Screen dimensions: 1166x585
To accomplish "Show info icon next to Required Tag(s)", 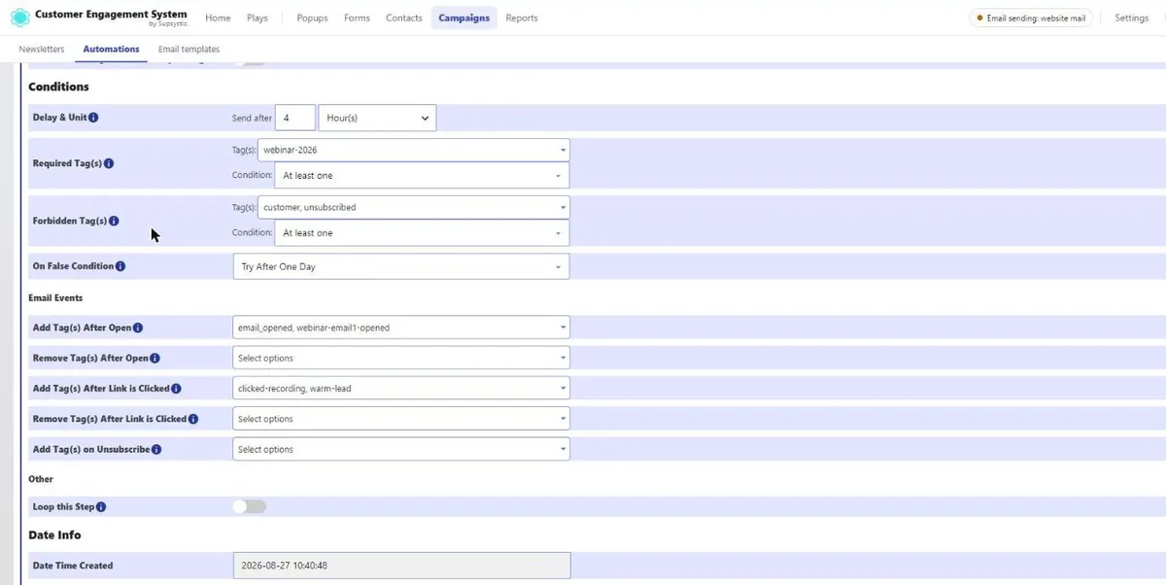I will (109, 163).
